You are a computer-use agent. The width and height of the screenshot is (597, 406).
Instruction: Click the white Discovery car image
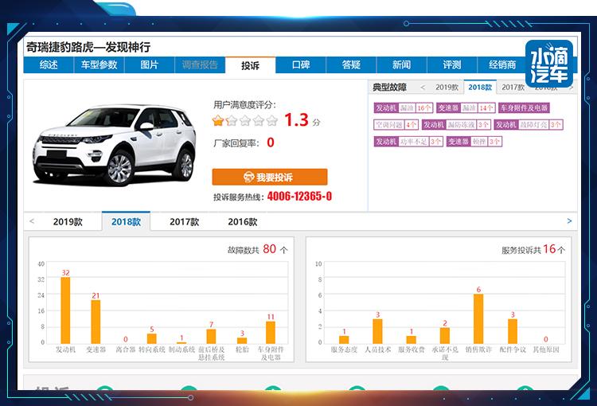point(114,145)
